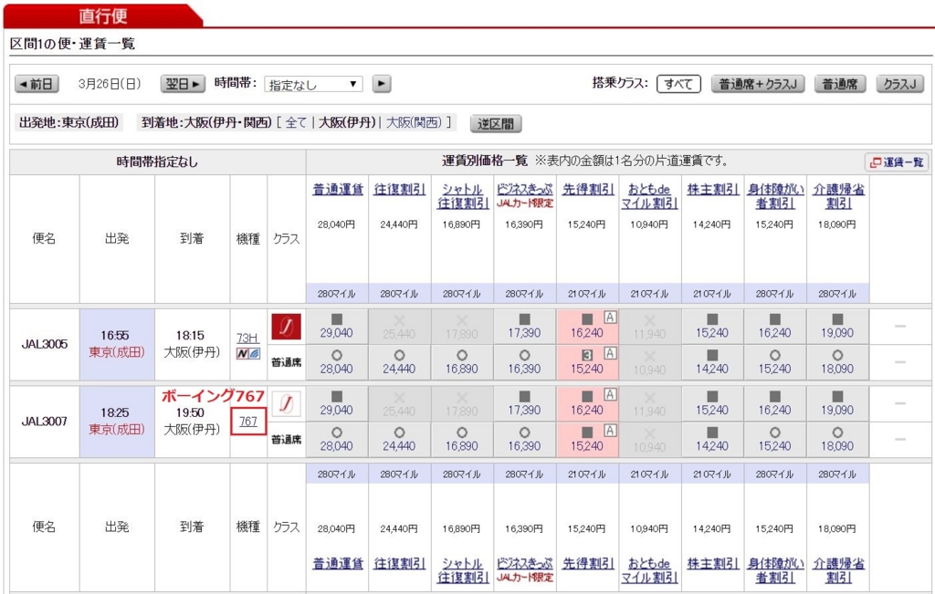
Task: Click the arrow button next to time dropdown
Action: pos(382,83)
